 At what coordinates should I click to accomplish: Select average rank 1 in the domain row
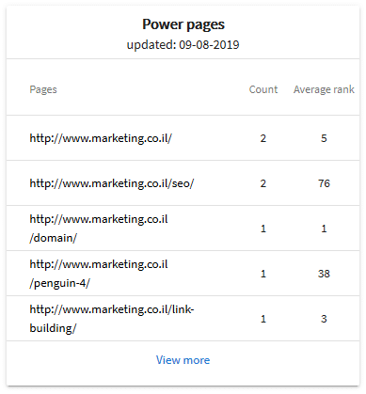pos(324,229)
